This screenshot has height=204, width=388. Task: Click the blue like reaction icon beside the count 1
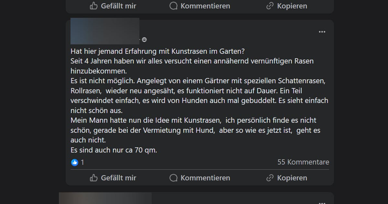click(75, 162)
